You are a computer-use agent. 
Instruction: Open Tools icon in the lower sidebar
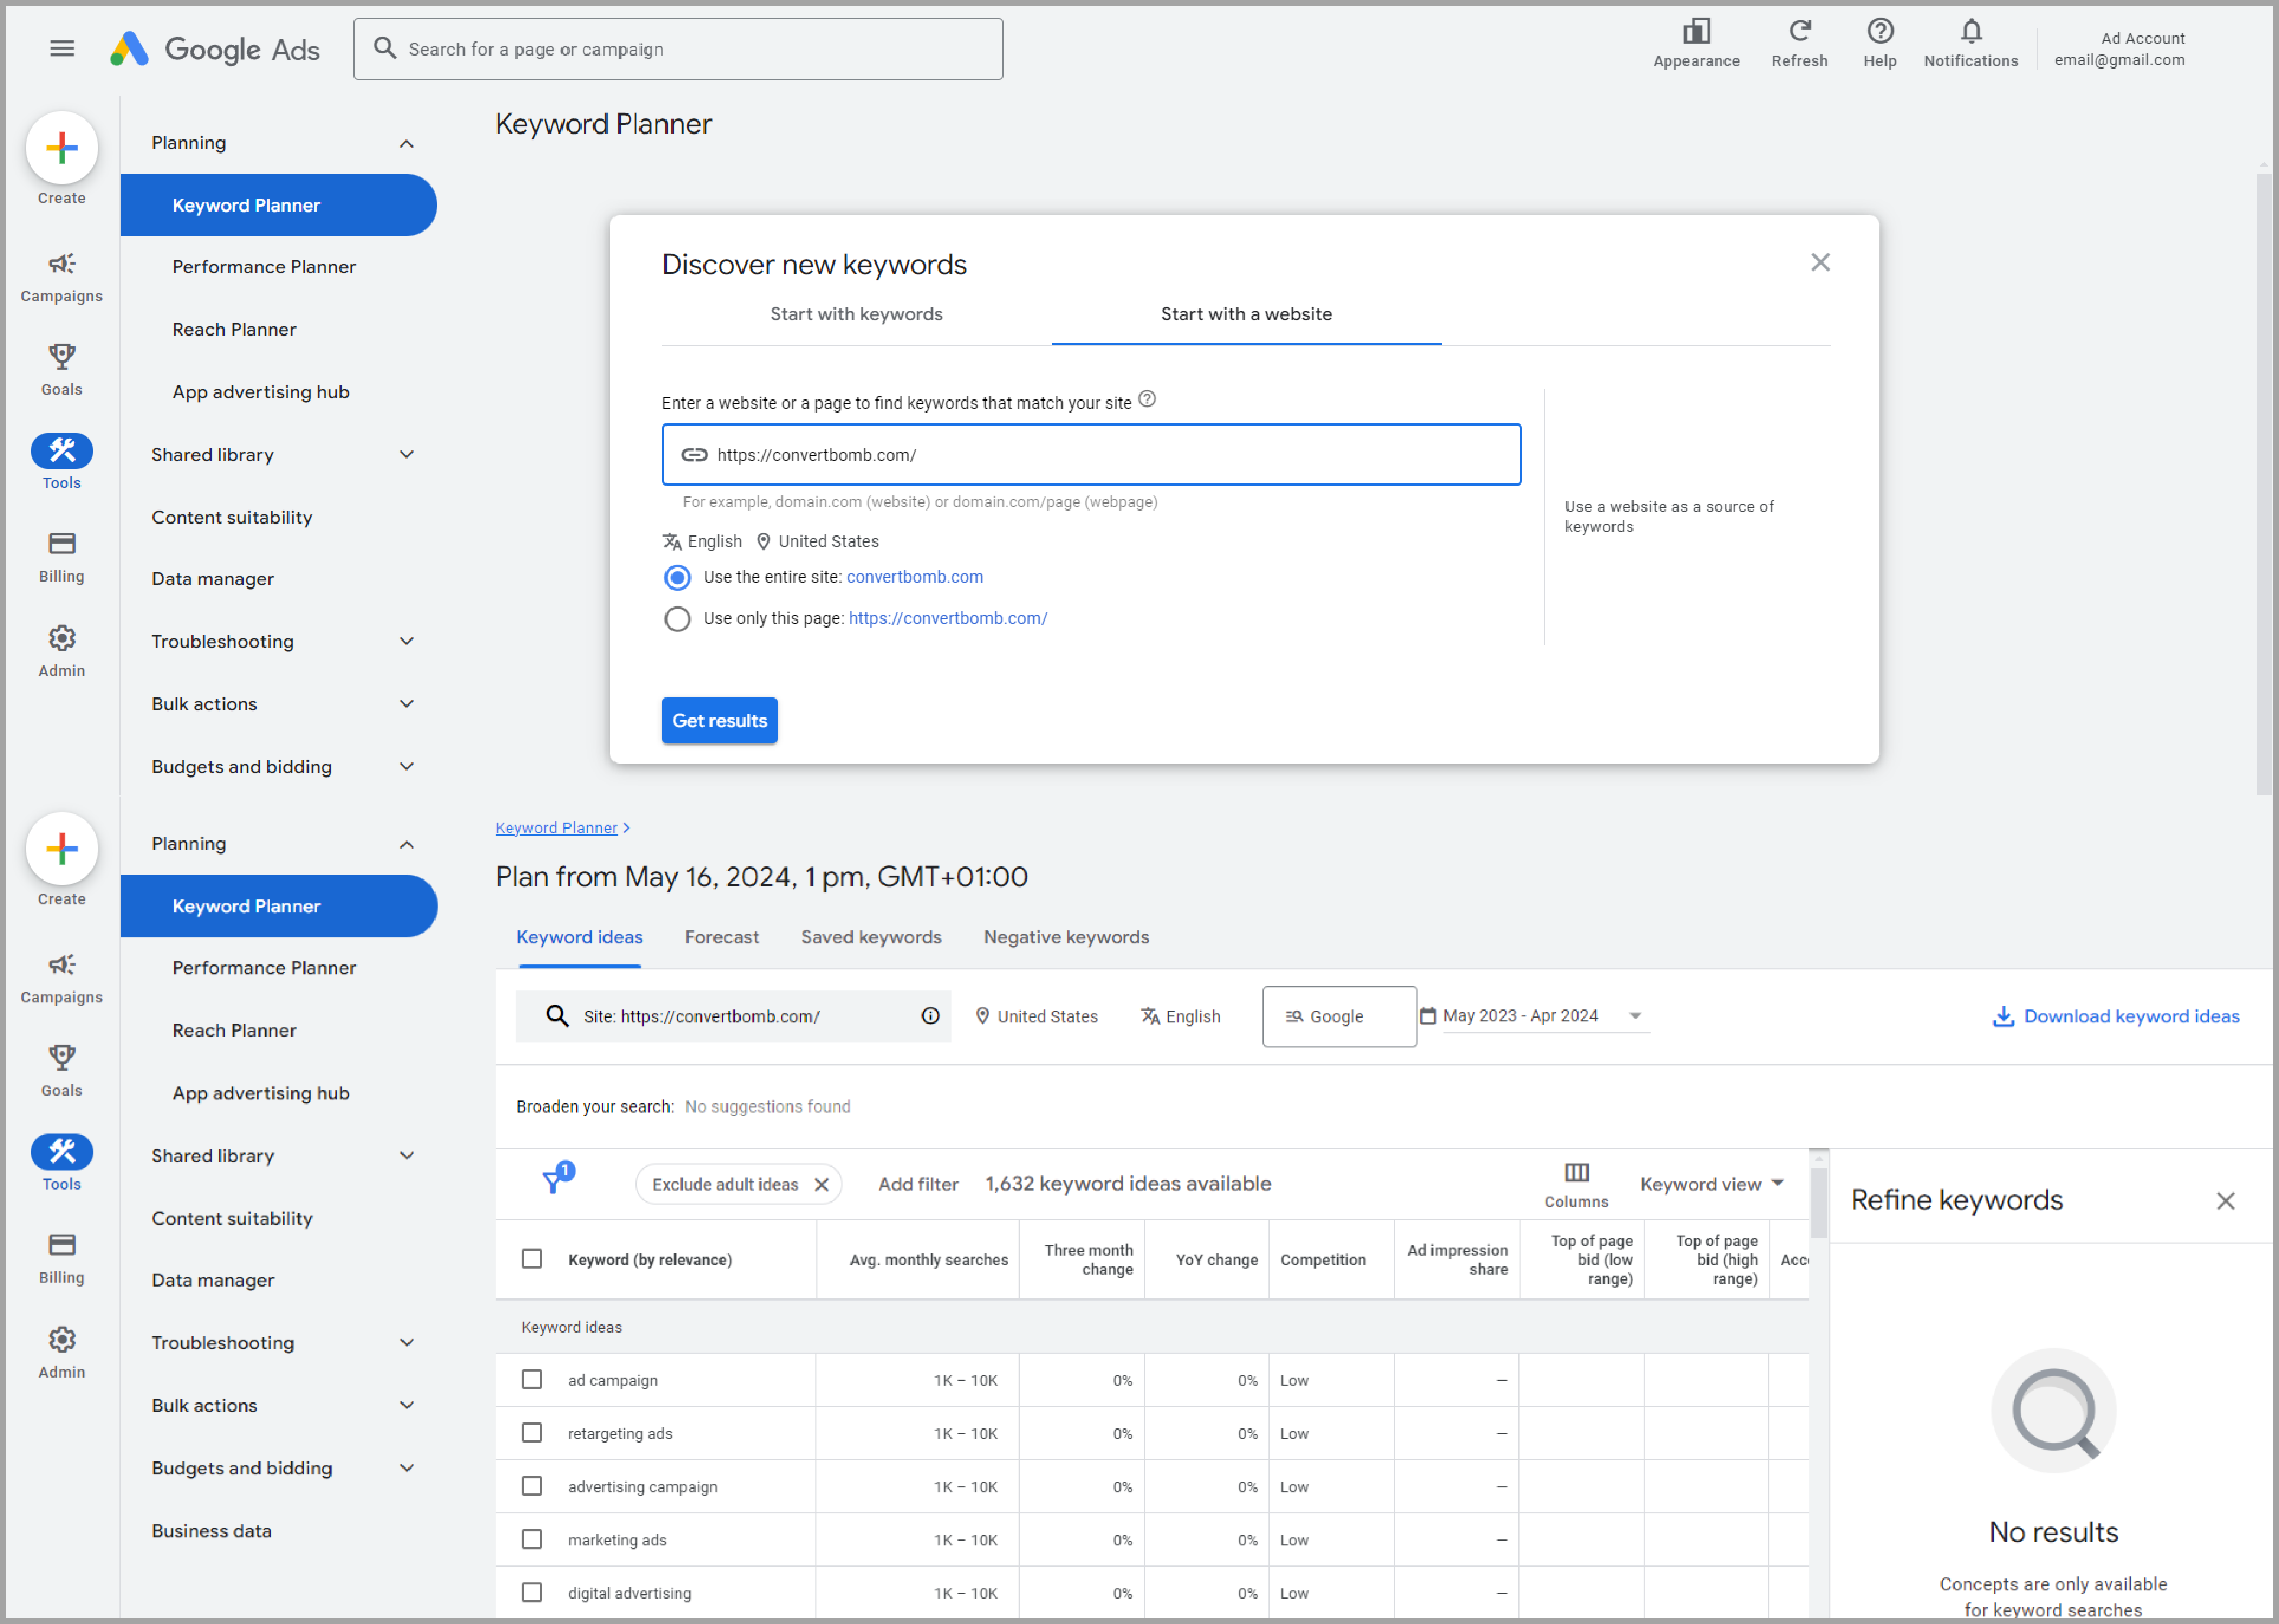pos(62,1152)
